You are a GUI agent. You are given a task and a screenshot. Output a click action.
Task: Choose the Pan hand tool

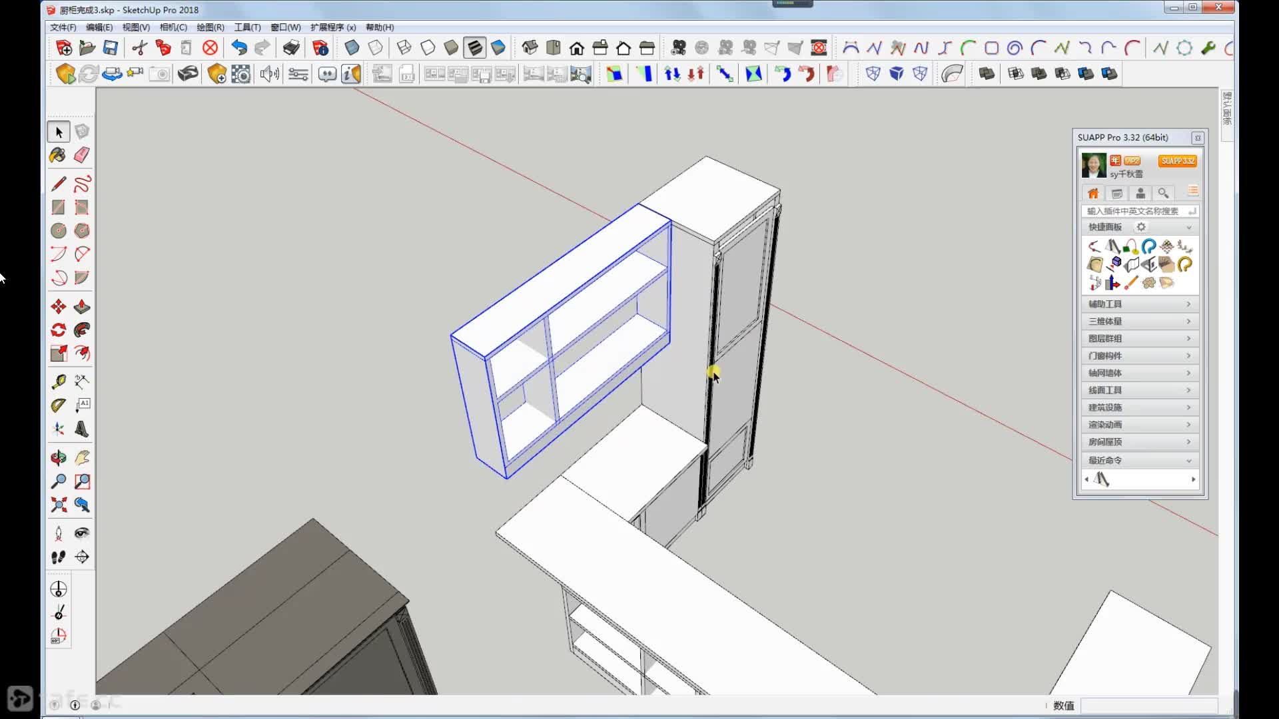82,458
